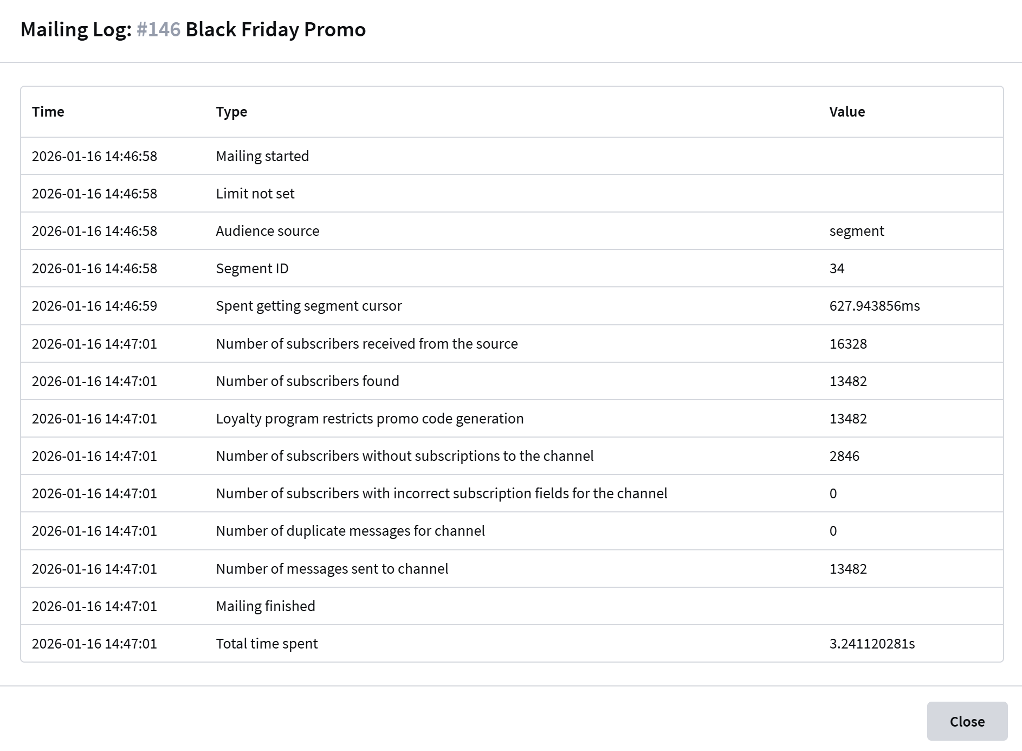Select the 'Mailing finished' log entry
Image resolution: width=1022 pixels, height=751 pixels.
point(266,606)
